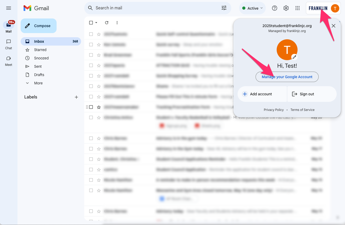The width and height of the screenshot is (345, 225).
Task: Click the Hi, Test! greeting
Action: click(x=287, y=66)
